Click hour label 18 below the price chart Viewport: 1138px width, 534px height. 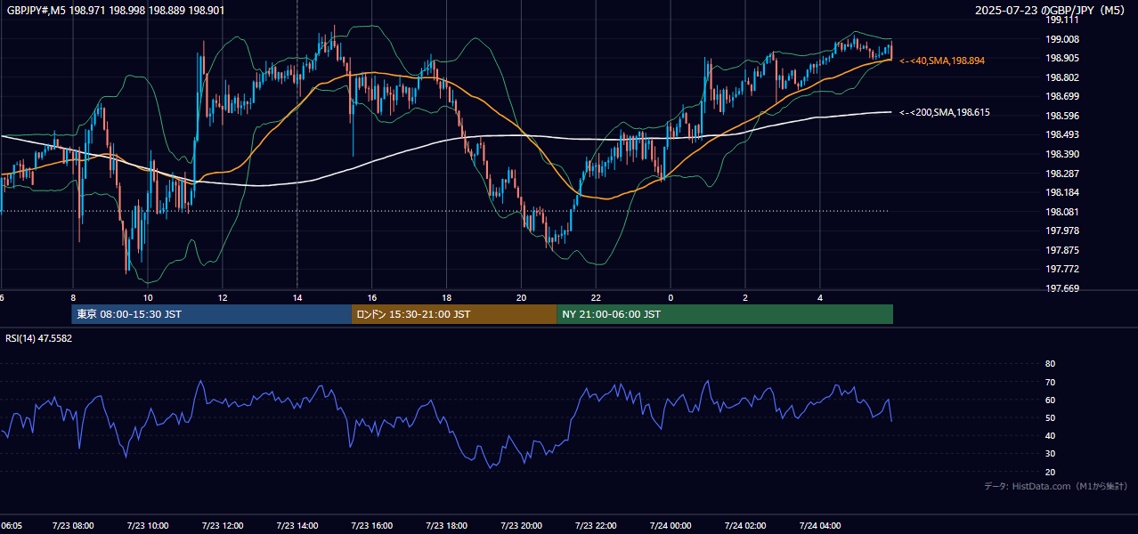click(447, 297)
